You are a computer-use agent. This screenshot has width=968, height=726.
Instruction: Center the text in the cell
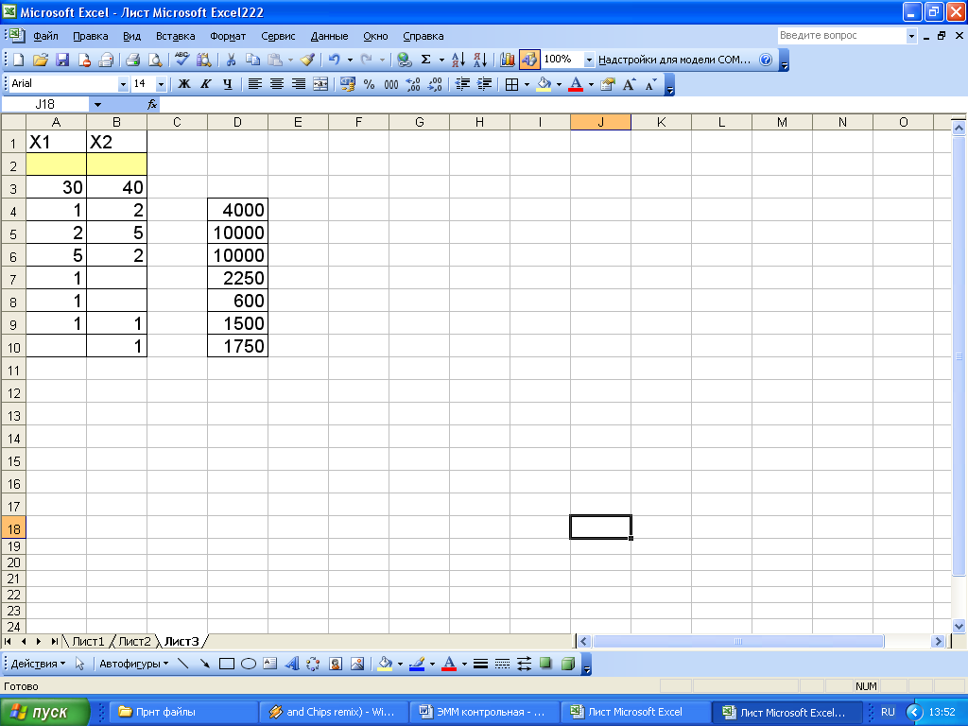pyautogui.click(x=277, y=84)
